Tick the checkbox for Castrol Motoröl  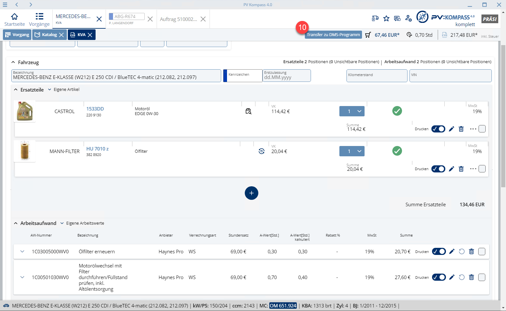tap(482, 129)
